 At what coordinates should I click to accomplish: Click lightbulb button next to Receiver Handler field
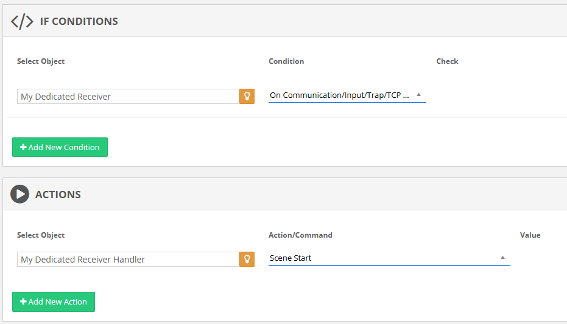click(x=247, y=259)
